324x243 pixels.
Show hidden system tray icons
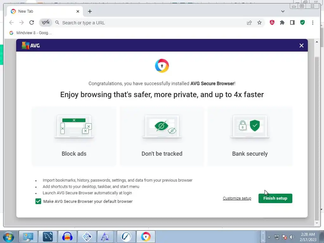click(269, 237)
